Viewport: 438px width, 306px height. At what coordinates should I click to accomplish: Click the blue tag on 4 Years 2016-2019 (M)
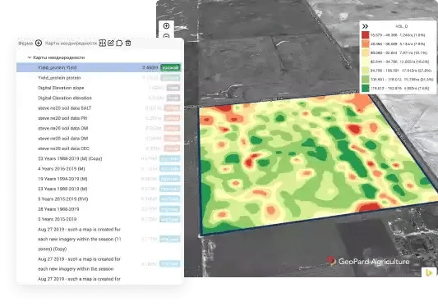tap(170, 169)
